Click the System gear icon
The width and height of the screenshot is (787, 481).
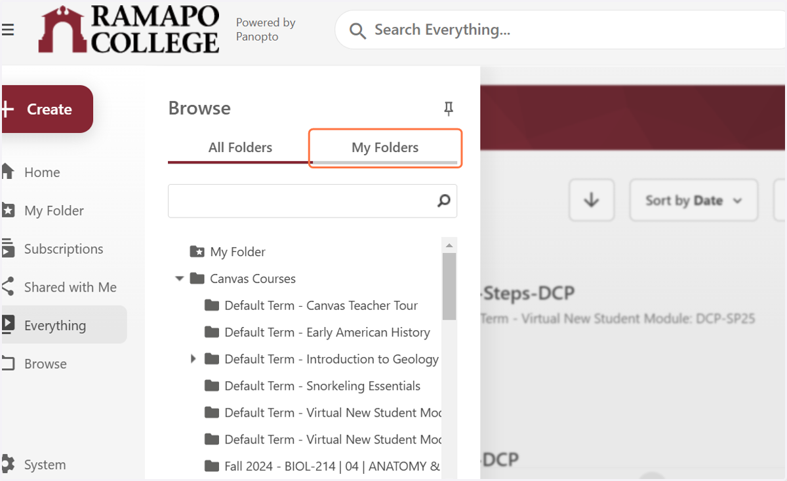8,464
